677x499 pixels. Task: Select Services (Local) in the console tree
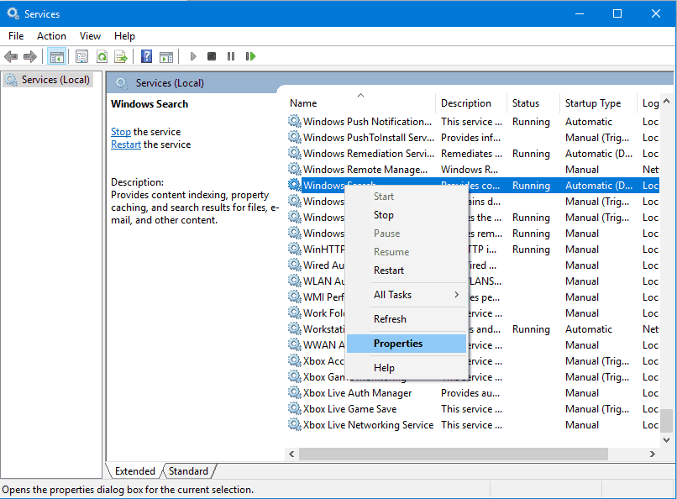[x=48, y=80]
